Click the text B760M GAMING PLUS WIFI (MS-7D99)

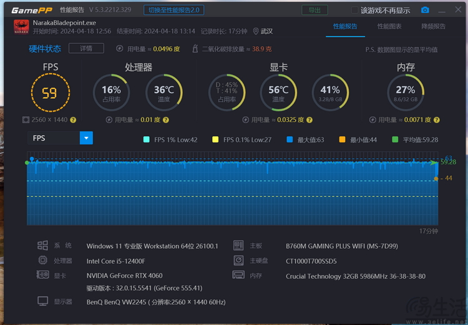(x=342, y=246)
